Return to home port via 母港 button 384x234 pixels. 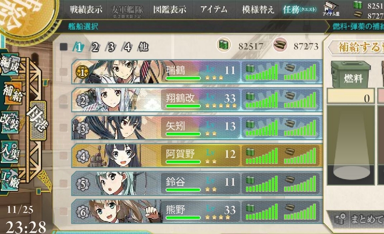point(38,120)
